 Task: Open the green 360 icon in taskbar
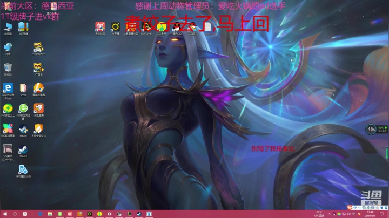(x=60, y=214)
